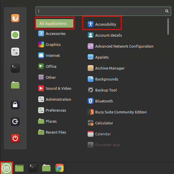Viewport: 174px width, 174px height.
Task: Open Bluetooth manager
Action: (100, 101)
